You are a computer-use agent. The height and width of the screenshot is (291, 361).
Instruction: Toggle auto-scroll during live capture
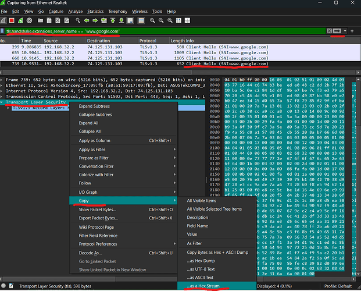[x=130, y=20]
